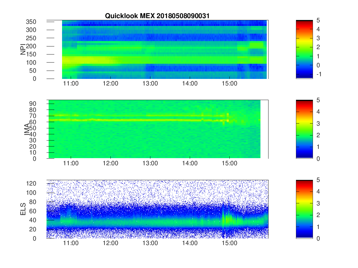Click the 5 label on ELS colorbar
The height and width of the screenshot is (268, 358).
point(318,180)
